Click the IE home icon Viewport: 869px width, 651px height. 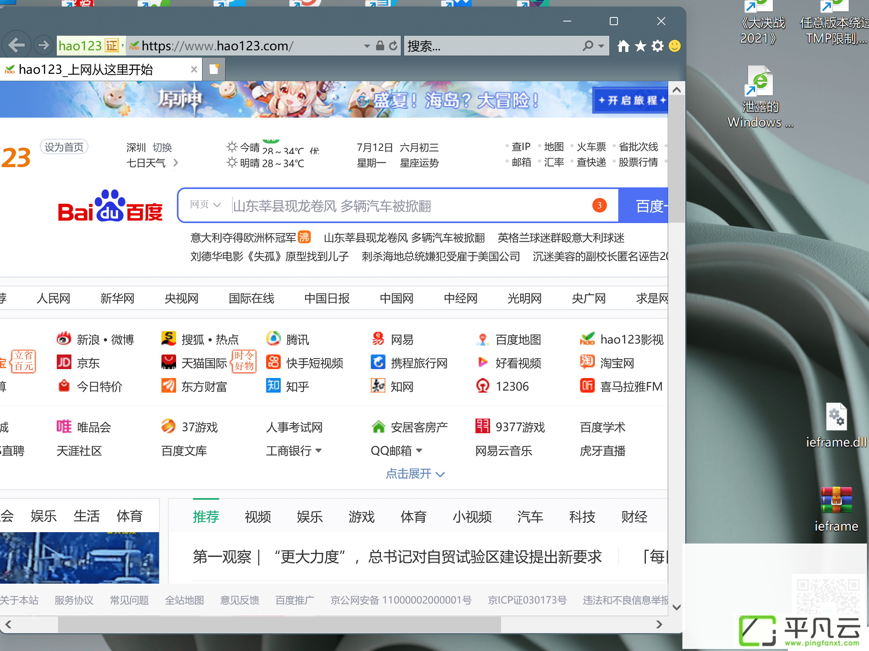623,46
